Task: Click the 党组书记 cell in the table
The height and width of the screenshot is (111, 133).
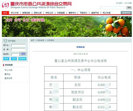Action: (x=77, y=92)
